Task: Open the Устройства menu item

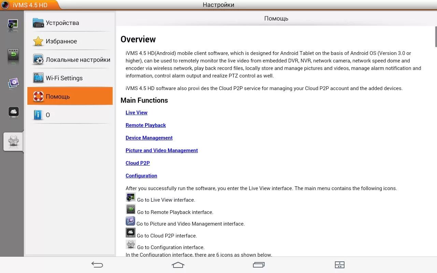Action: (70, 23)
